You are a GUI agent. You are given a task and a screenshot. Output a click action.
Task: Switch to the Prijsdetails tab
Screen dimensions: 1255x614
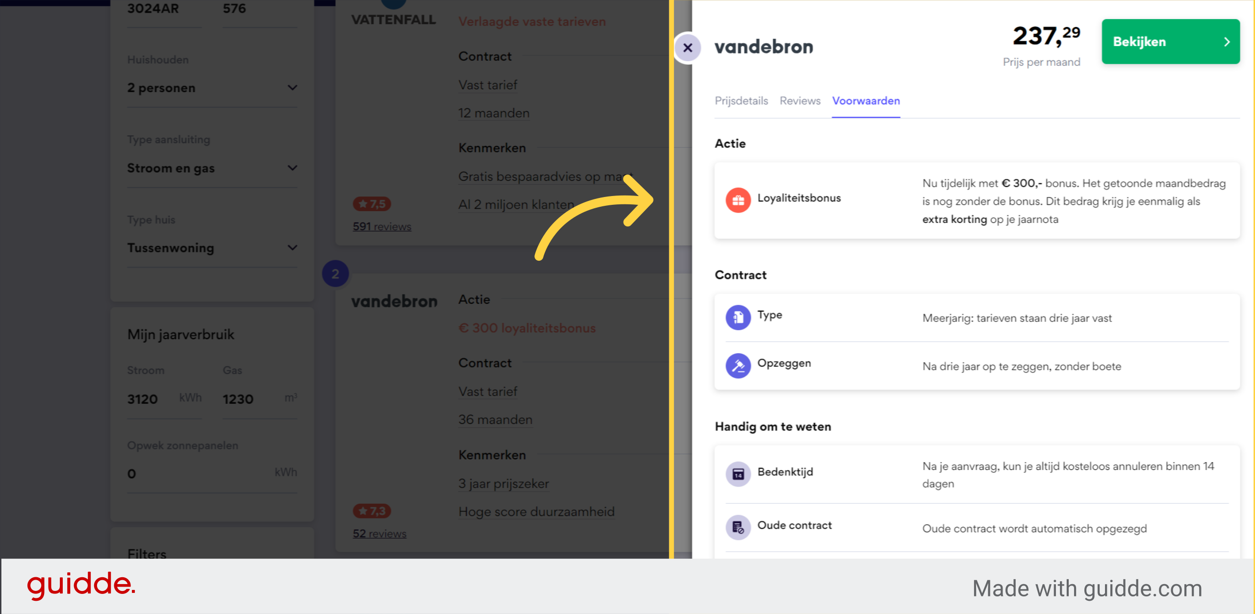point(741,101)
